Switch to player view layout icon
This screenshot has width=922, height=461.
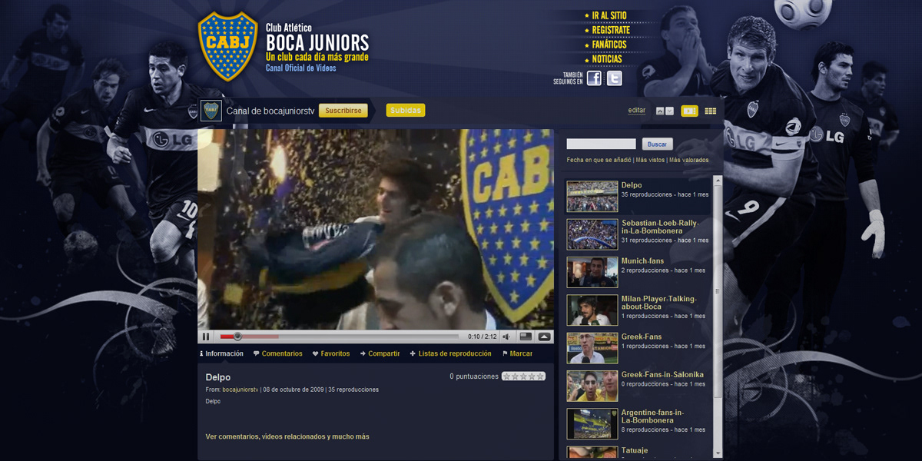click(x=689, y=111)
